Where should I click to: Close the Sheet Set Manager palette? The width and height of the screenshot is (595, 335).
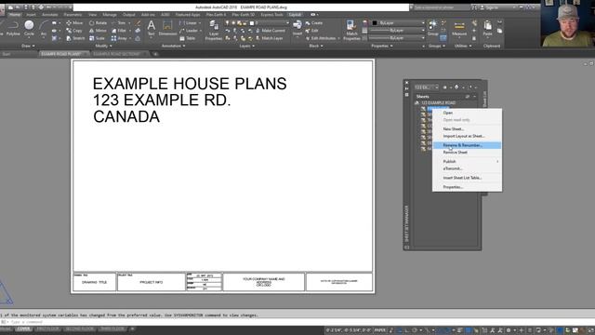(x=407, y=83)
